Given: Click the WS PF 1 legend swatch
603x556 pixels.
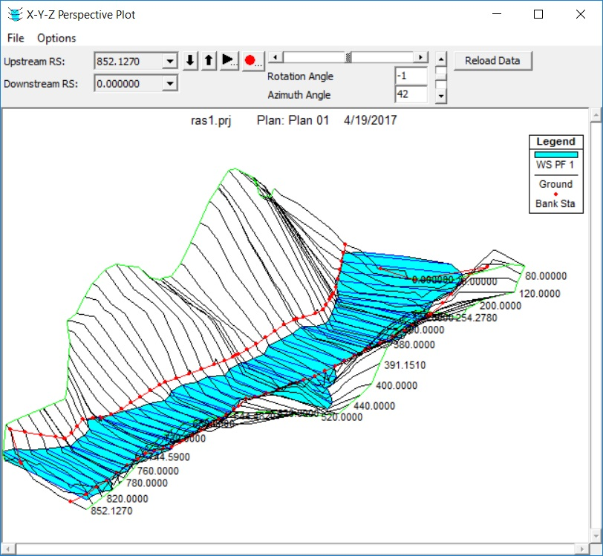Looking at the screenshot, I should [x=555, y=154].
